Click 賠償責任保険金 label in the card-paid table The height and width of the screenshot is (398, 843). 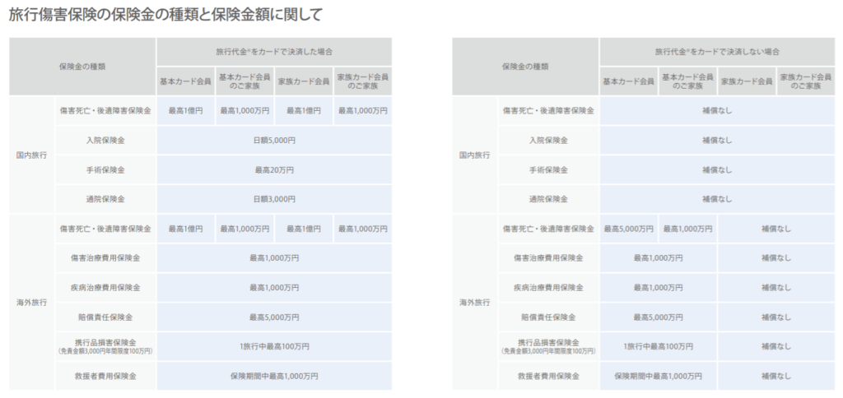(105, 317)
